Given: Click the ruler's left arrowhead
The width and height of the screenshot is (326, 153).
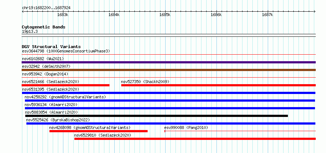Looking at the screenshot, I should pos(23,12).
